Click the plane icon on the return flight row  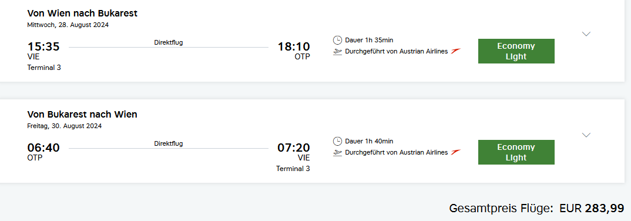click(338, 153)
